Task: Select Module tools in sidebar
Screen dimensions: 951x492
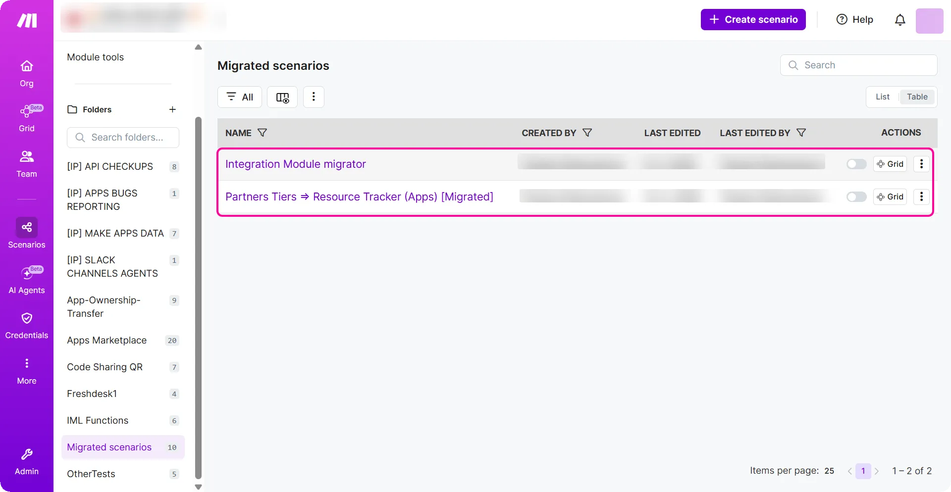Action: tap(96, 57)
